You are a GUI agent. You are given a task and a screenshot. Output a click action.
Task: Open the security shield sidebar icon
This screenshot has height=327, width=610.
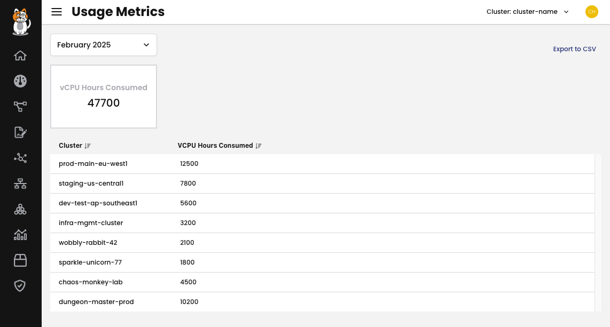tap(20, 285)
